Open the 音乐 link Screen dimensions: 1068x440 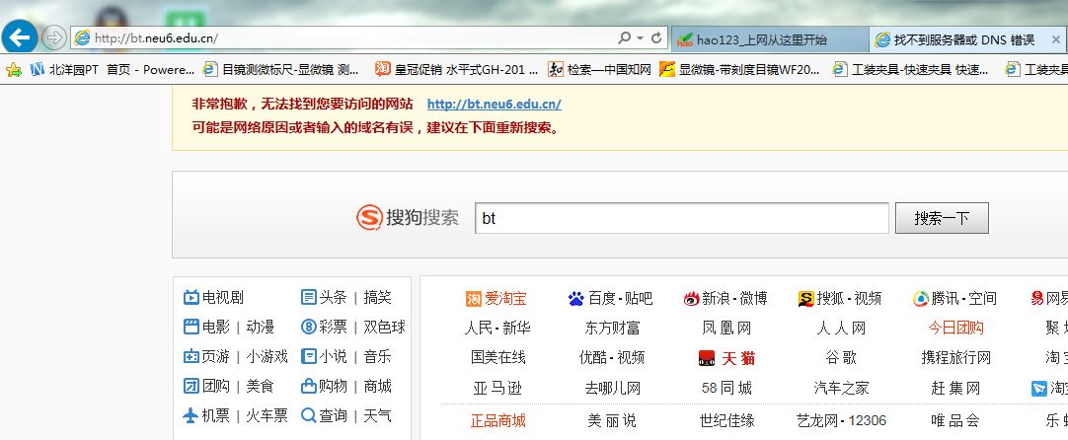coord(377,356)
